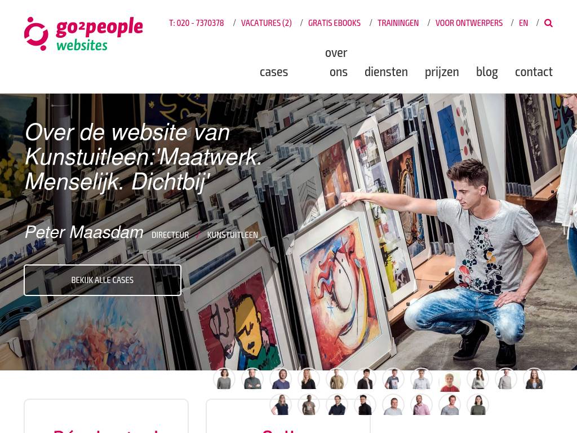Open the search magnifier icon
Viewport: 577px width, 433px height.
click(548, 23)
